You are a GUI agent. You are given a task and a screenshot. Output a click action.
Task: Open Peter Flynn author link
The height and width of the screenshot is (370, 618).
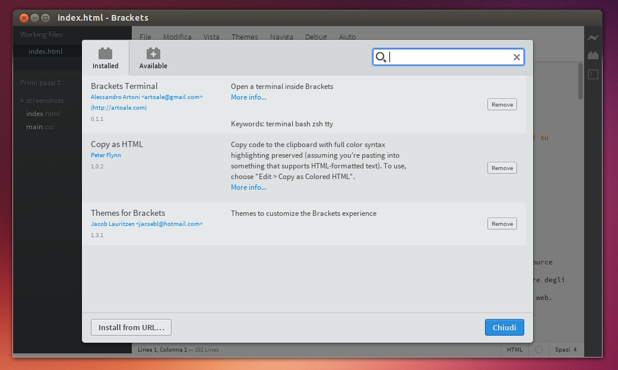(x=106, y=155)
